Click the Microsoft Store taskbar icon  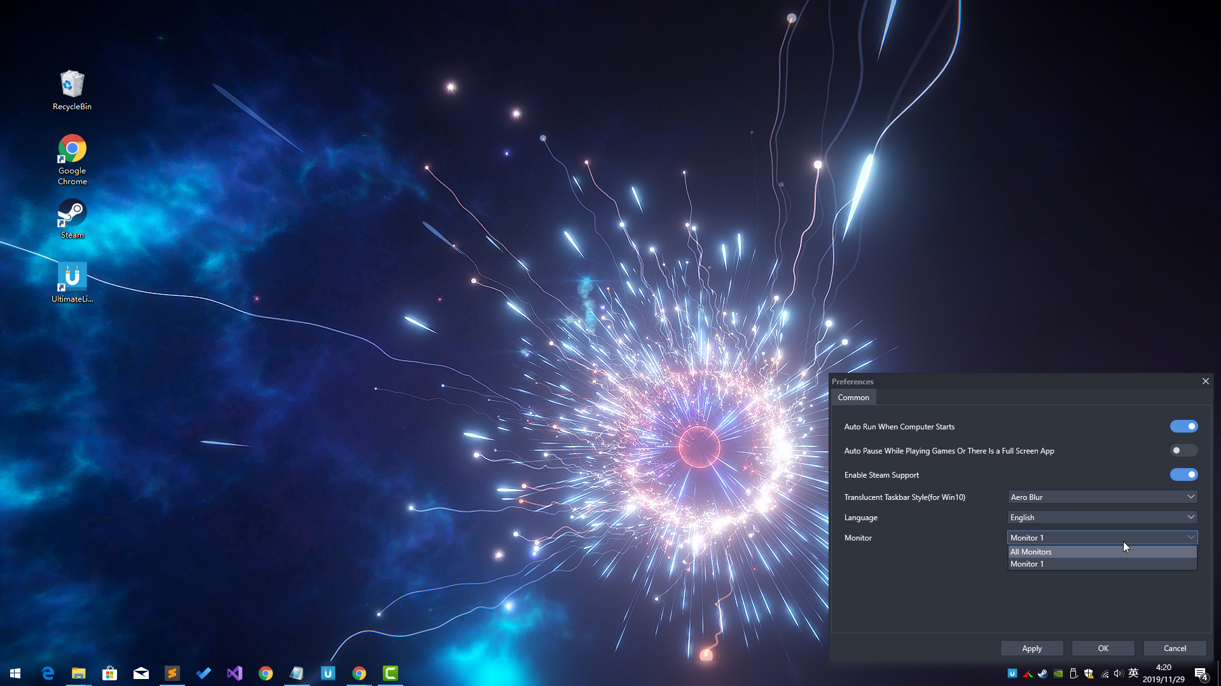(109, 673)
